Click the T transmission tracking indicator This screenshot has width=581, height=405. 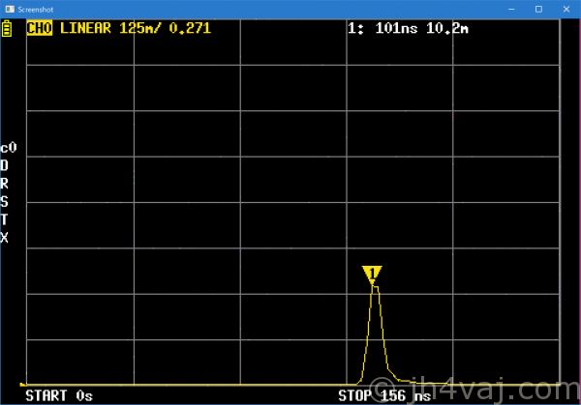5,219
